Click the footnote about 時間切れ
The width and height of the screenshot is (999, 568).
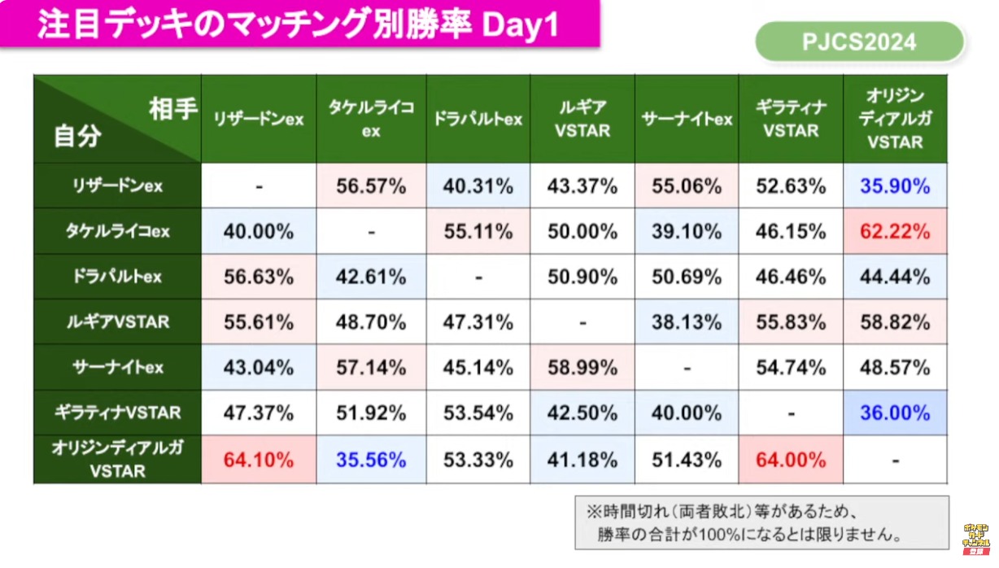tap(761, 523)
